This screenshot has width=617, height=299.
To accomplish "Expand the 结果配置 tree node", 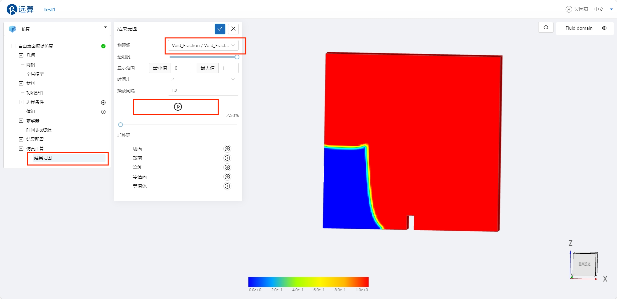I will pos(21,139).
